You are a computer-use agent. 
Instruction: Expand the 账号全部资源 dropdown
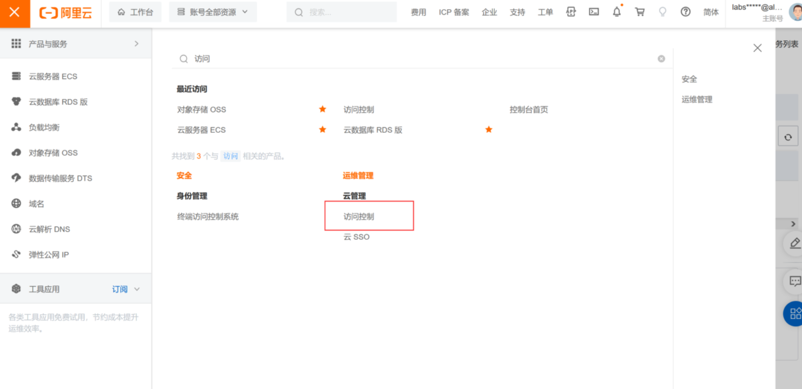click(x=213, y=12)
